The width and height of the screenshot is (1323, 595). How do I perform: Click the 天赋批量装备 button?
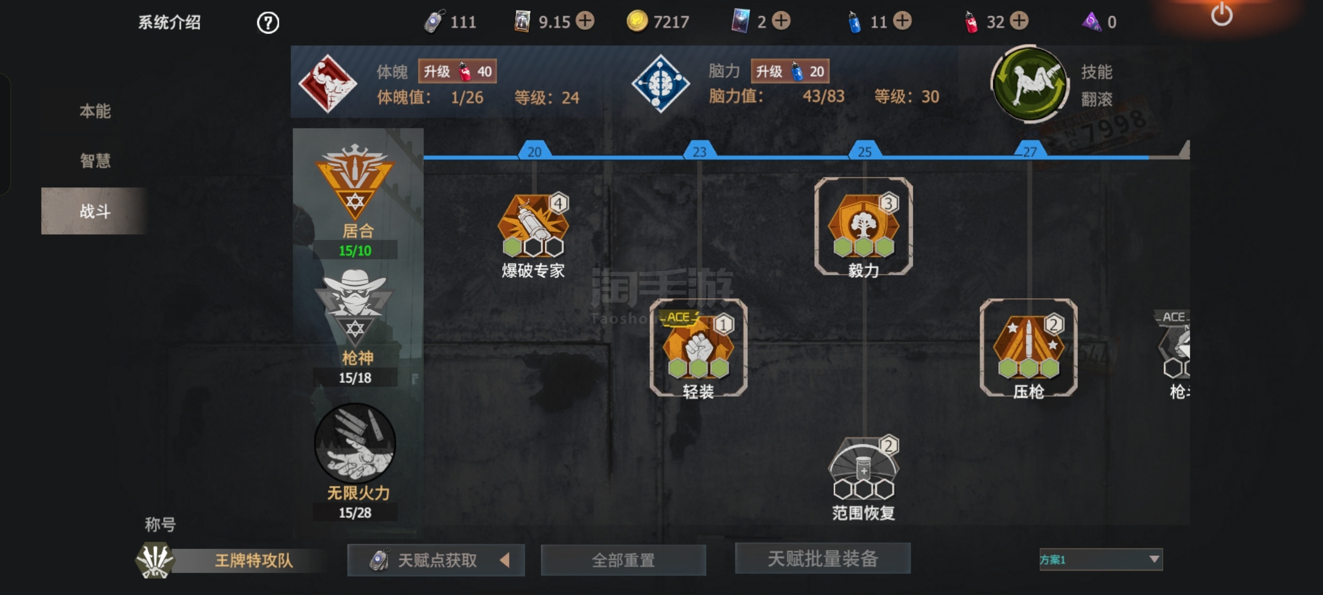click(x=822, y=559)
